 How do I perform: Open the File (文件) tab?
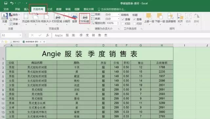6,9
